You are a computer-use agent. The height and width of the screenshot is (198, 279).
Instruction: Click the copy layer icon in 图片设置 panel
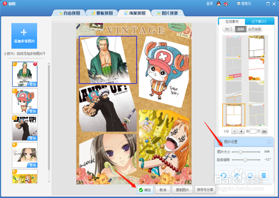tap(250, 175)
